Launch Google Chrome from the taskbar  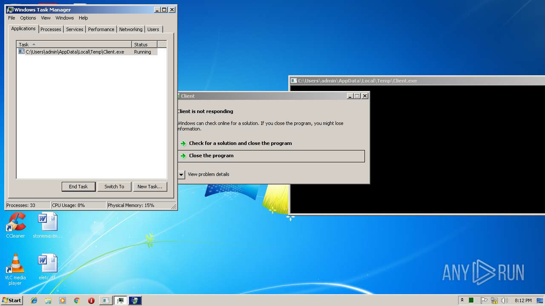point(77,300)
